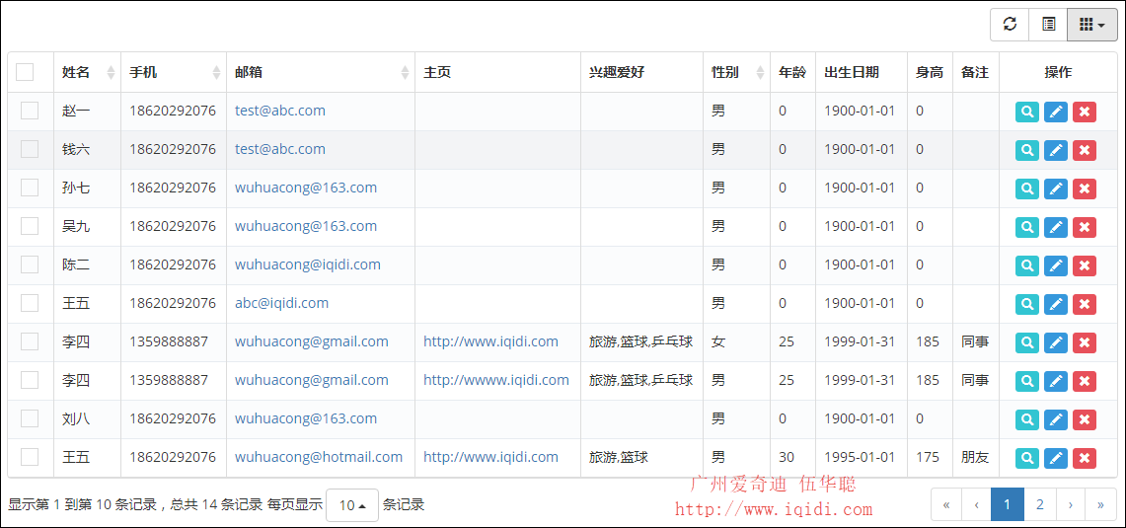1126x528 pixels.
Task: Delete the 刘八 record
Action: point(1085,419)
